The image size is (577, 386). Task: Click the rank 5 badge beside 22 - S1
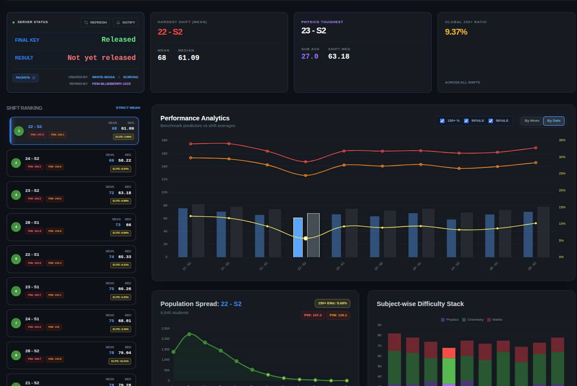16,259
